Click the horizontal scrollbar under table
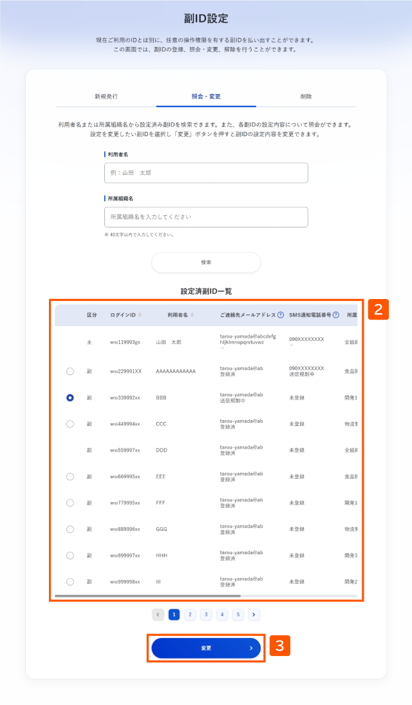Screen dimensions: 412x705 [148, 596]
